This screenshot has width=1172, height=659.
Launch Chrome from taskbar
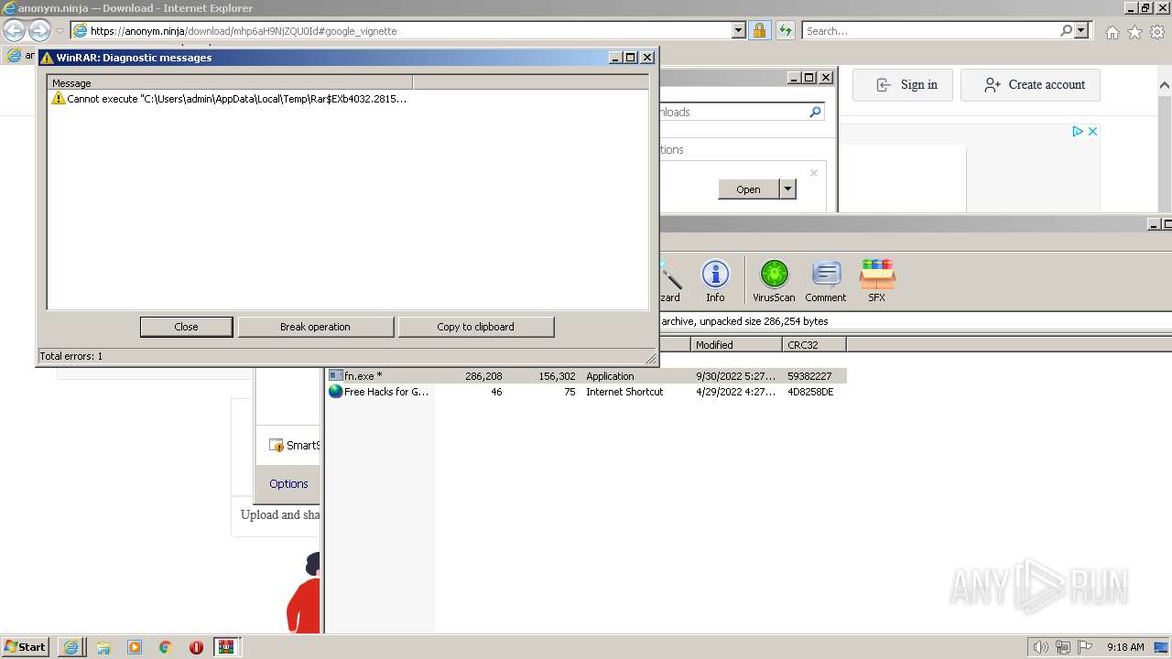(x=166, y=647)
